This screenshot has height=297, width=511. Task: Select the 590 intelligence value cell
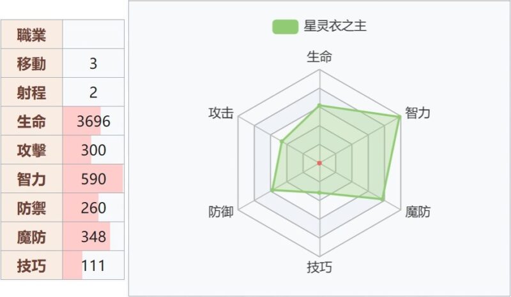[x=93, y=179]
